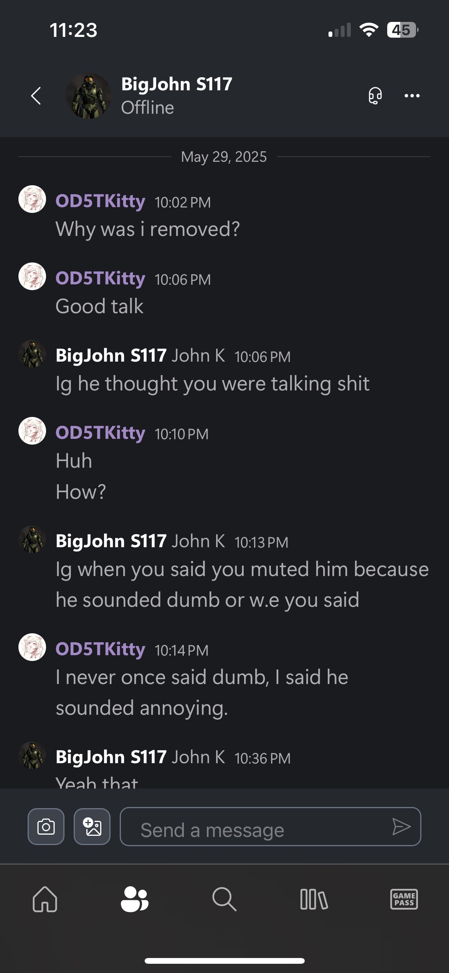The height and width of the screenshot is (973, 449).
Task: Tap the send message arrow
Action: pos(401,826)
